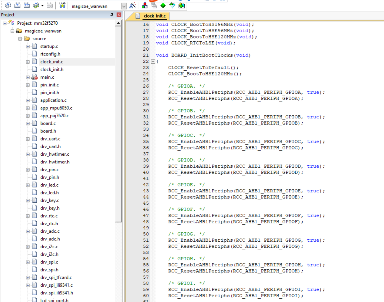Click the Select Software Packs icon
This screenshot has width=384, height=302.
pyautogui.click(x=172, y=5)
